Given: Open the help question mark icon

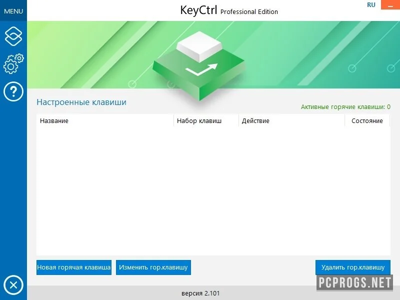Looking at the screenshot, I should point(13,91).
